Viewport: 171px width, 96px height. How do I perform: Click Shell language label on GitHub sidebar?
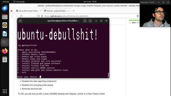134,23
